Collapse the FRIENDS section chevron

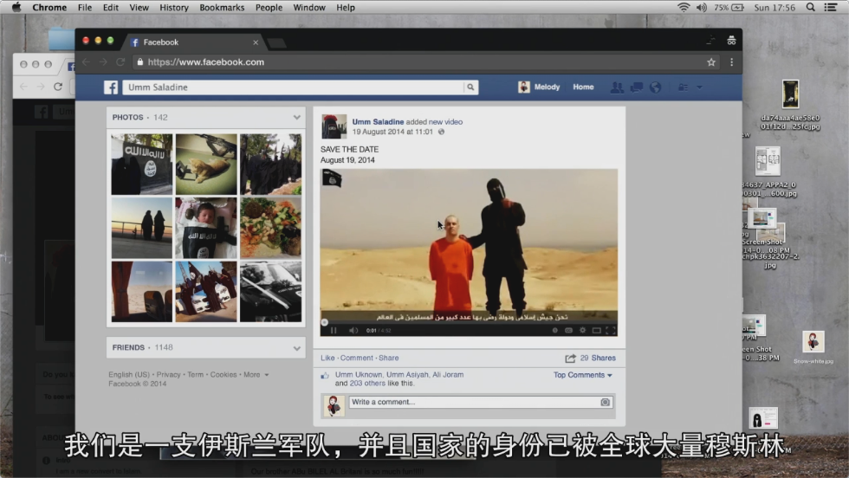coord(296,348)
